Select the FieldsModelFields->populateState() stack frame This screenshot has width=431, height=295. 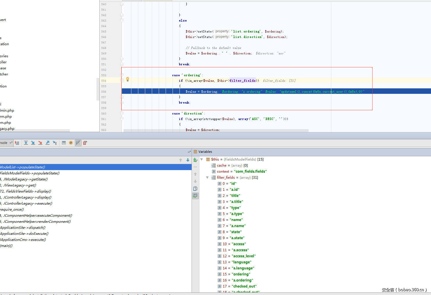click(x=30, y=173)
